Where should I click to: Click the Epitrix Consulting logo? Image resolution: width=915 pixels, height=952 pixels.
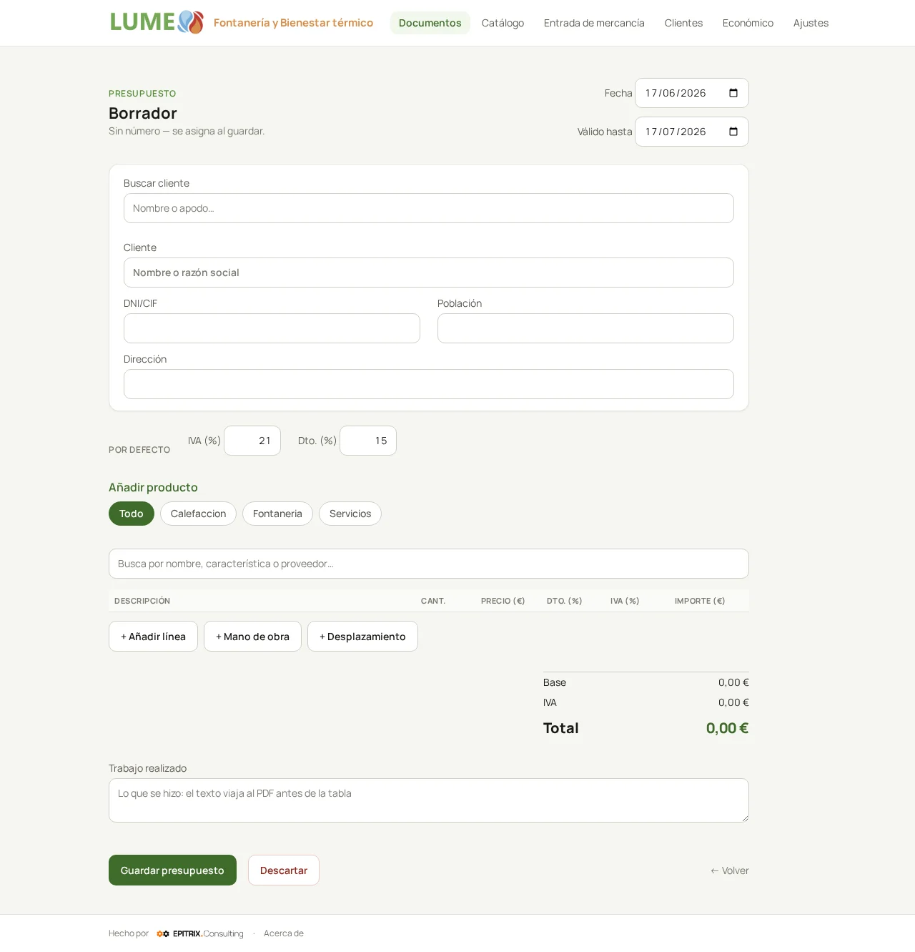coord(200,933)
